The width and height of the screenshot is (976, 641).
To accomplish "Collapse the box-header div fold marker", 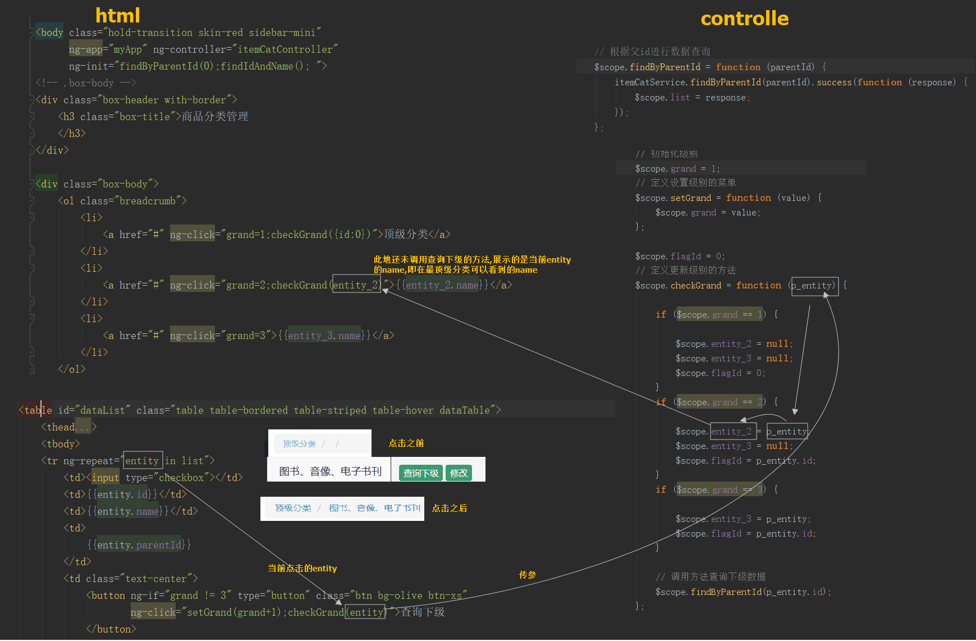I will coord(31,100).
